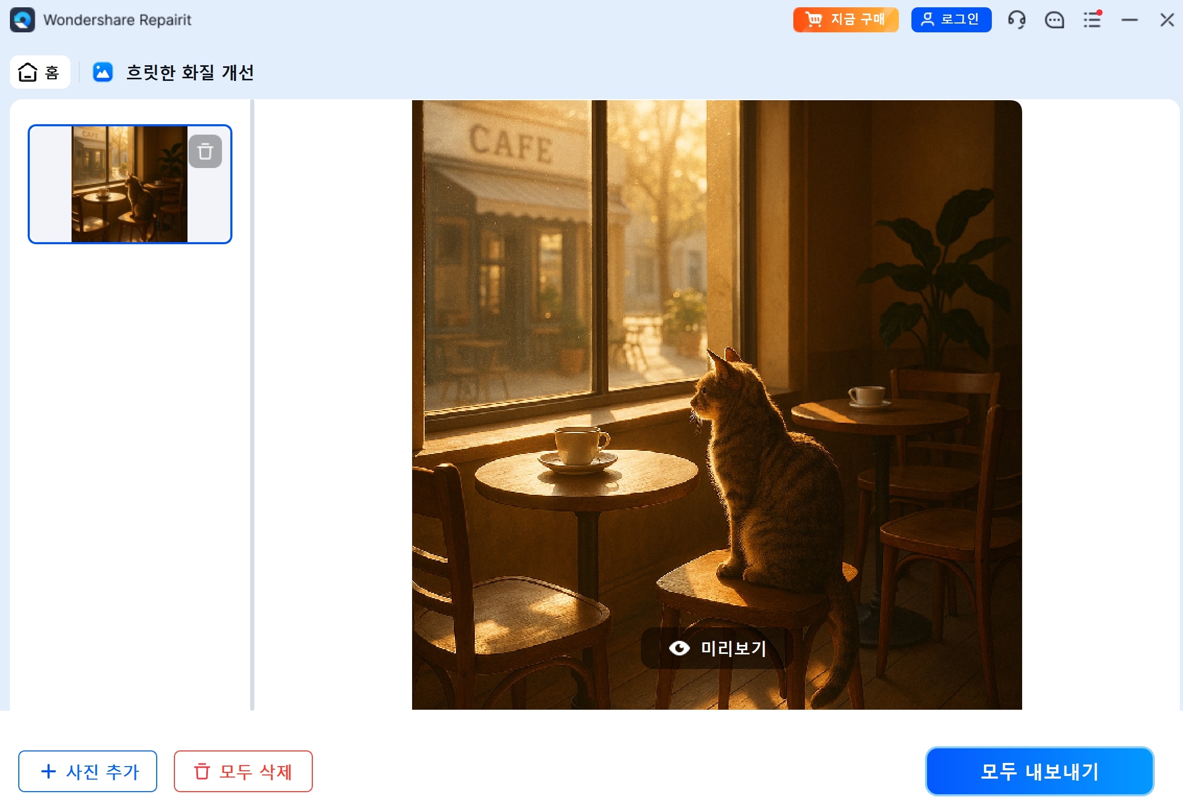1183x812 pixels.
Task: Click the large cafe cat preview image
Action: (717, 365)
